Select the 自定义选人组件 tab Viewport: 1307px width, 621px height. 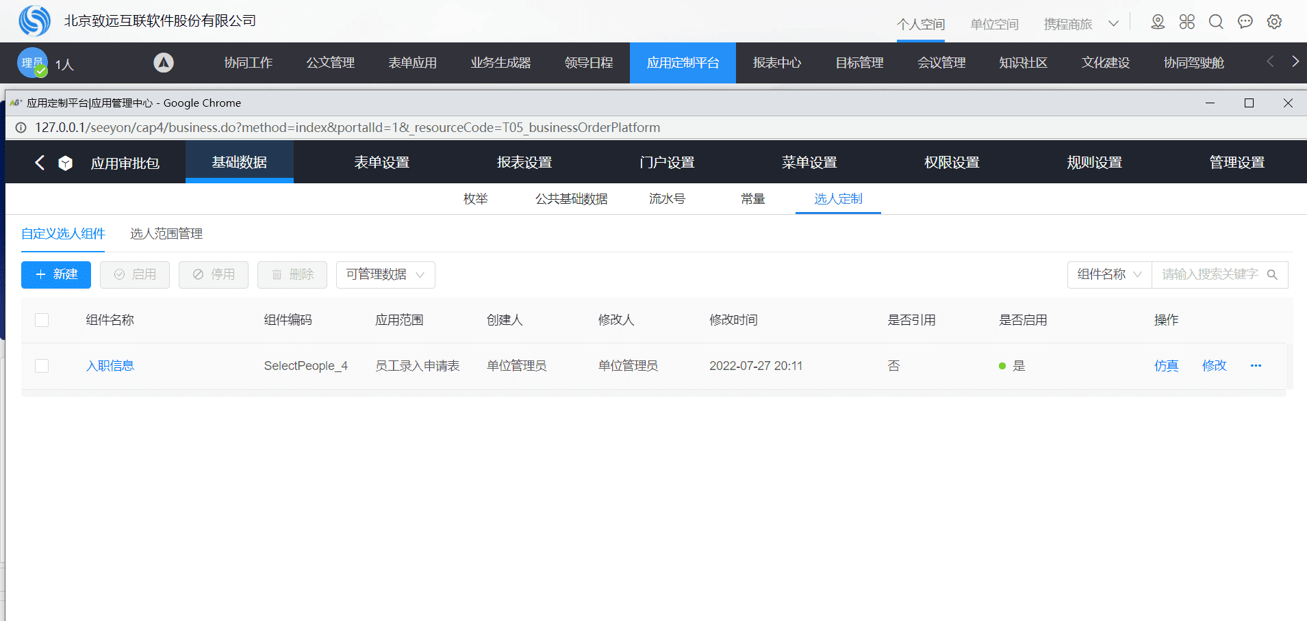tap(63, 234)
